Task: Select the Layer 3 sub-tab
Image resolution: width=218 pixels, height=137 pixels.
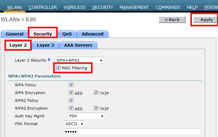Action: [x=45, y=45]
